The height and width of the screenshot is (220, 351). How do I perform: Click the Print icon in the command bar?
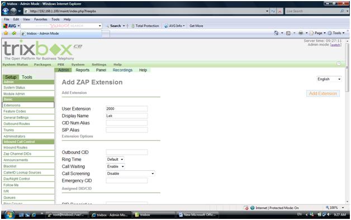[x=301, y=33]
